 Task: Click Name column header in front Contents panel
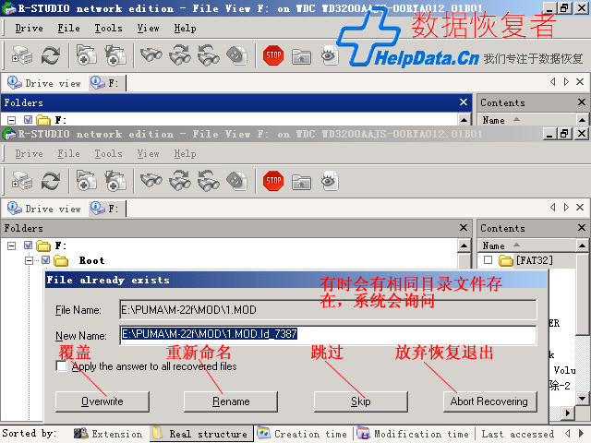[526, 245]
